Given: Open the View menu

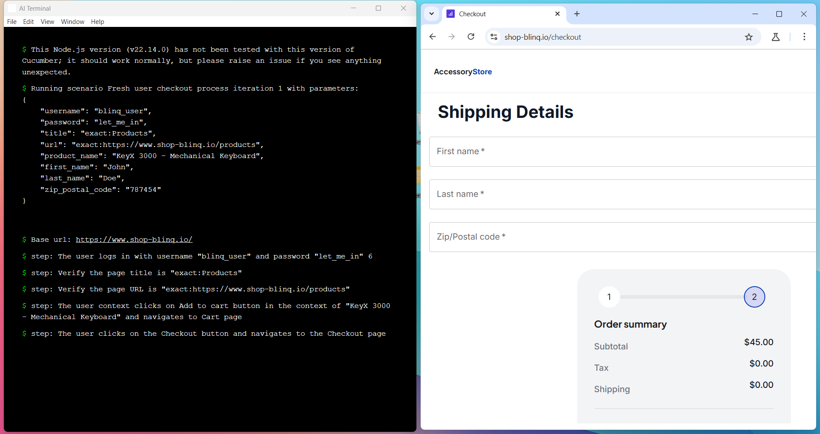Looking at the screenshot, I should (47, 22).
